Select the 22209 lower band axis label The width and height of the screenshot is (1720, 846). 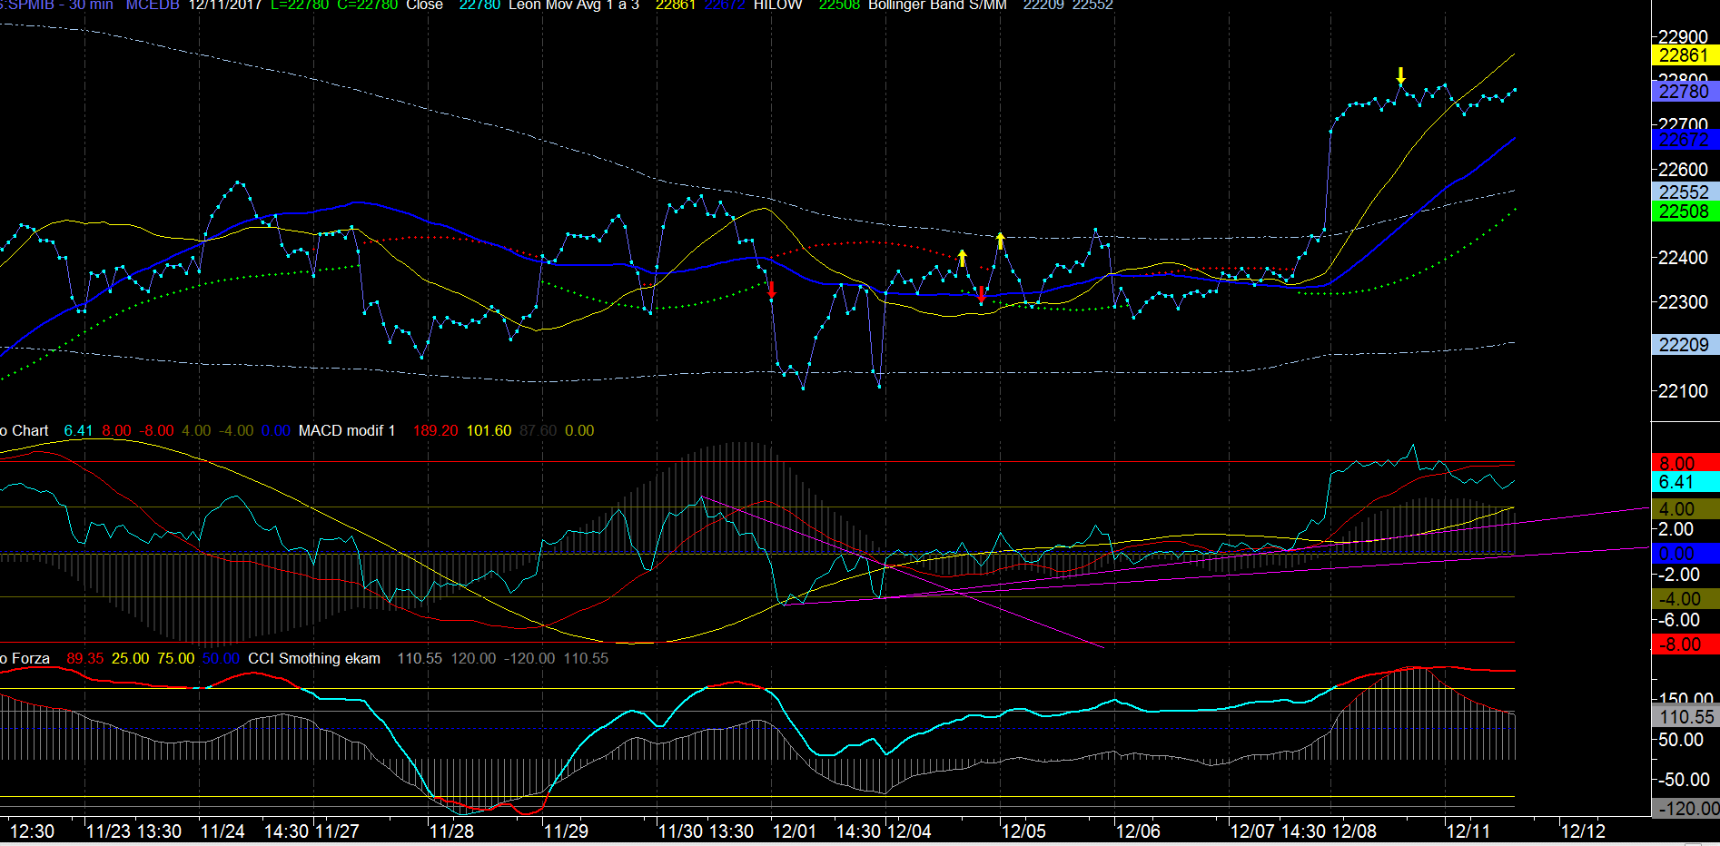1684,344
